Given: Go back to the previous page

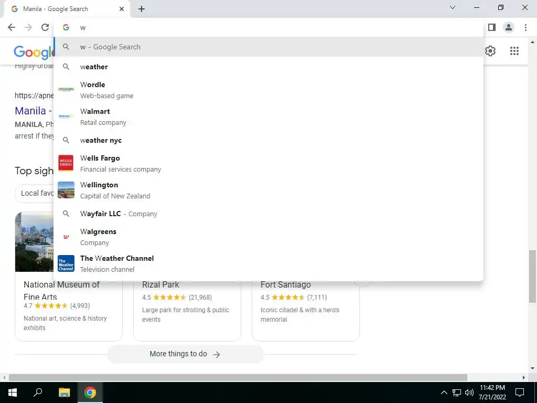Looking at the screenshot, I should click(12, 27).
